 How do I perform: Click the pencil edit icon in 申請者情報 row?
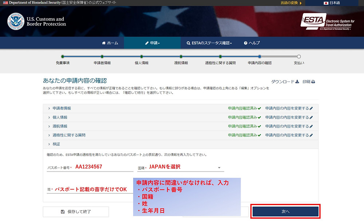311,108
